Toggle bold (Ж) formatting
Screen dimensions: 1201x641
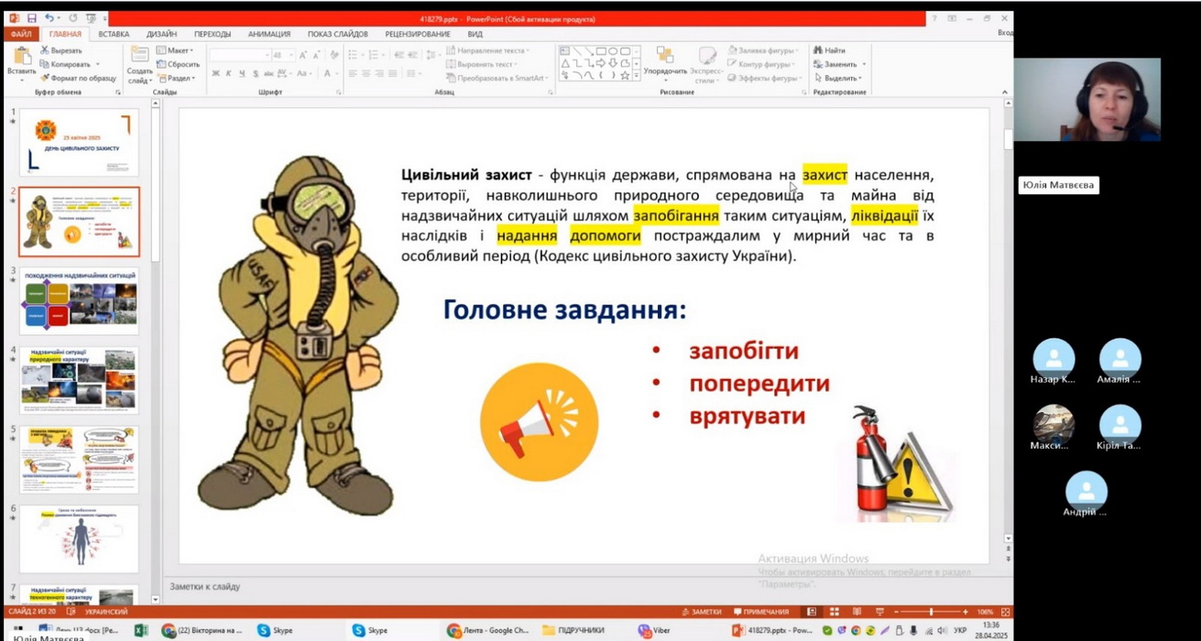click(216, 73)
